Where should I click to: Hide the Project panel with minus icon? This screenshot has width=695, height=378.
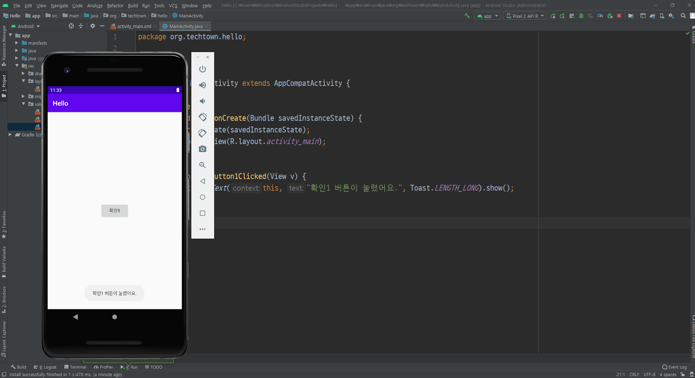(102, 26)
